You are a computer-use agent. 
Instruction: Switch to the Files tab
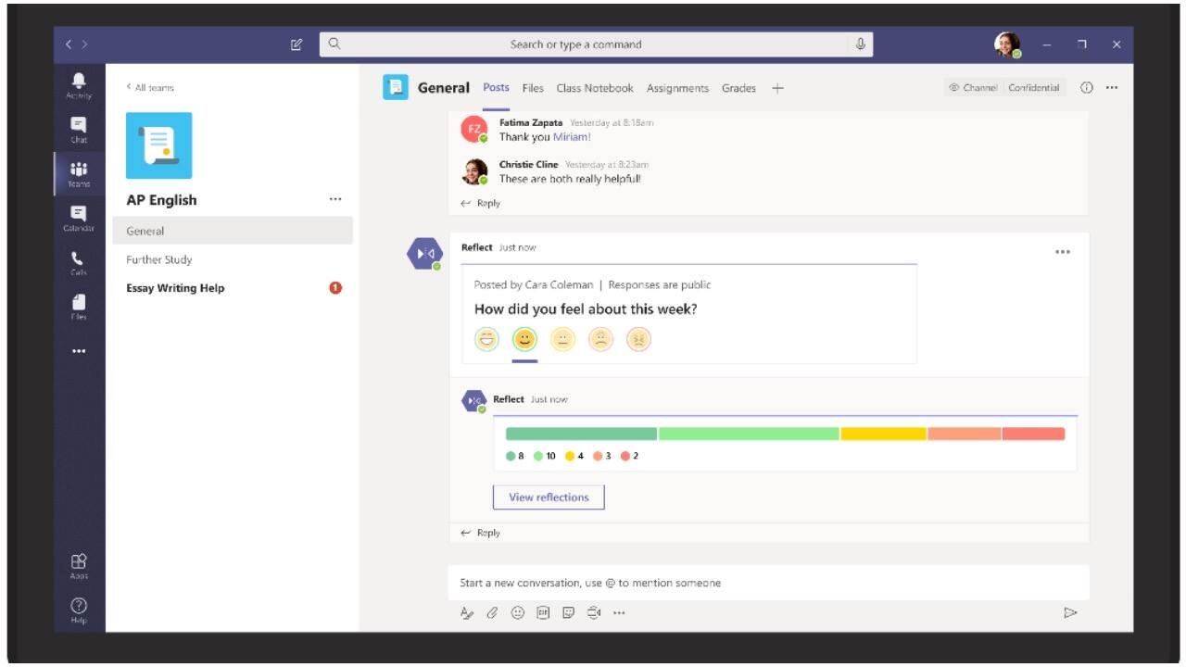533,88
